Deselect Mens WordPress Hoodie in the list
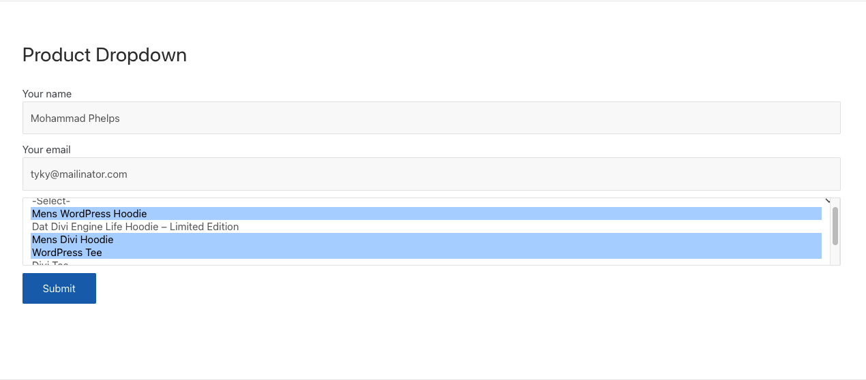This screenshot has height=380, width=866. coord(89,214)
